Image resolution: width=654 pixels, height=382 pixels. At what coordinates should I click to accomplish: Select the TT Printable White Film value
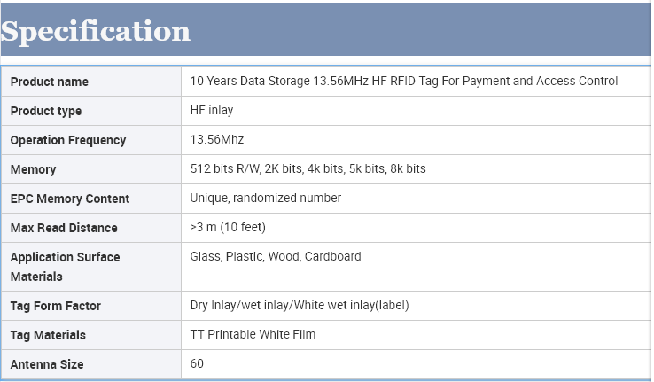(253, 334)
